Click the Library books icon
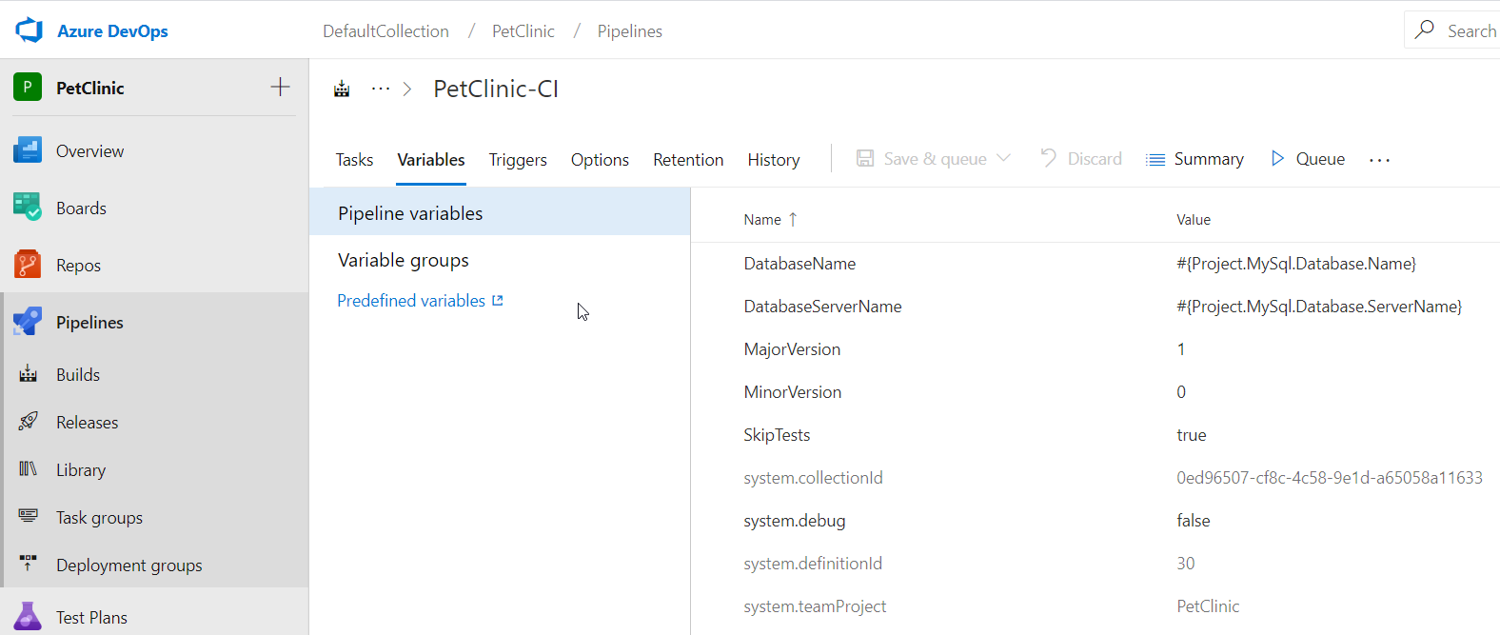 click(x=29, y=469)
